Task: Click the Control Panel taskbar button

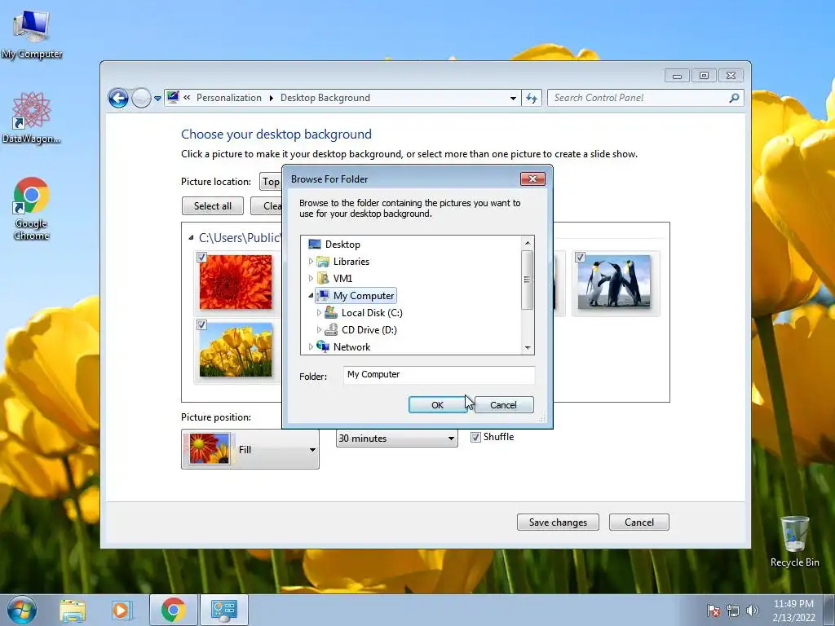Action: pyautogui.click(x=224, y=610)
